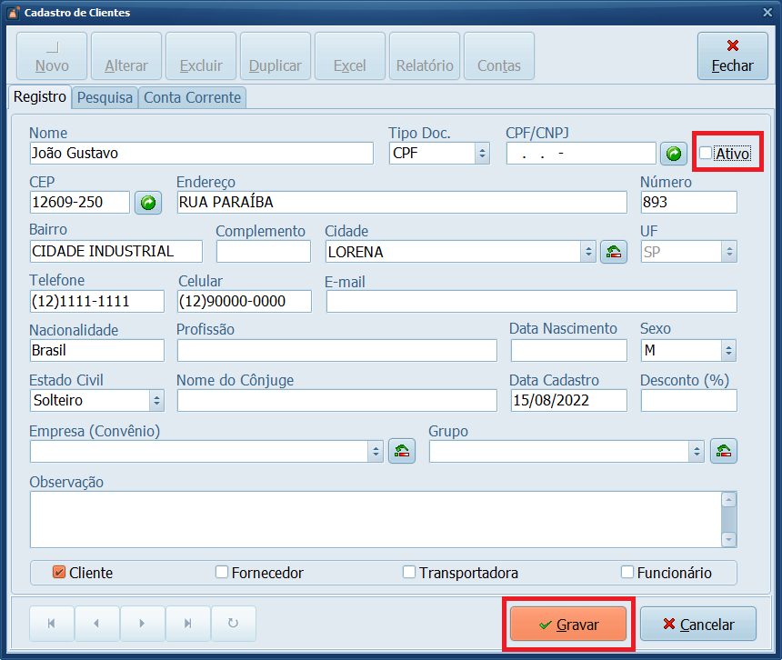Open the Sexo dropdown selector
The height and width of the screenshot is (660, 782).
click(x=727, y=350)
